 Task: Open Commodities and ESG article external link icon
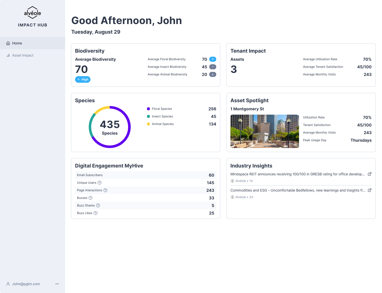369,190
